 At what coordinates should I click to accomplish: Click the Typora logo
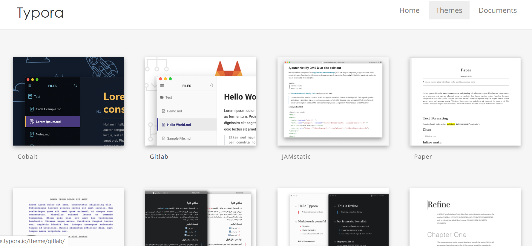coord(40,13)
